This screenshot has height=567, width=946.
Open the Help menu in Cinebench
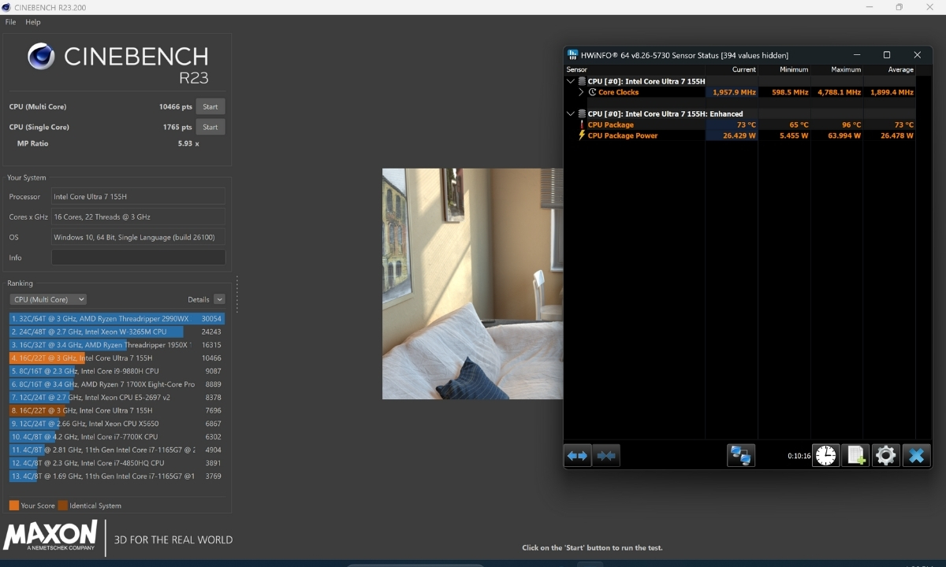(33, 22)
